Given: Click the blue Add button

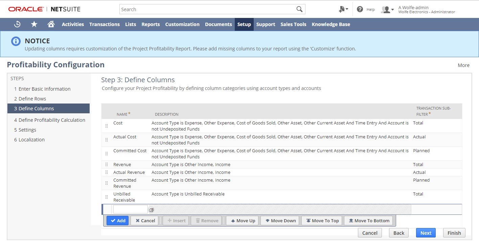Looking at the screenshot, I should (x=118, y=221).
